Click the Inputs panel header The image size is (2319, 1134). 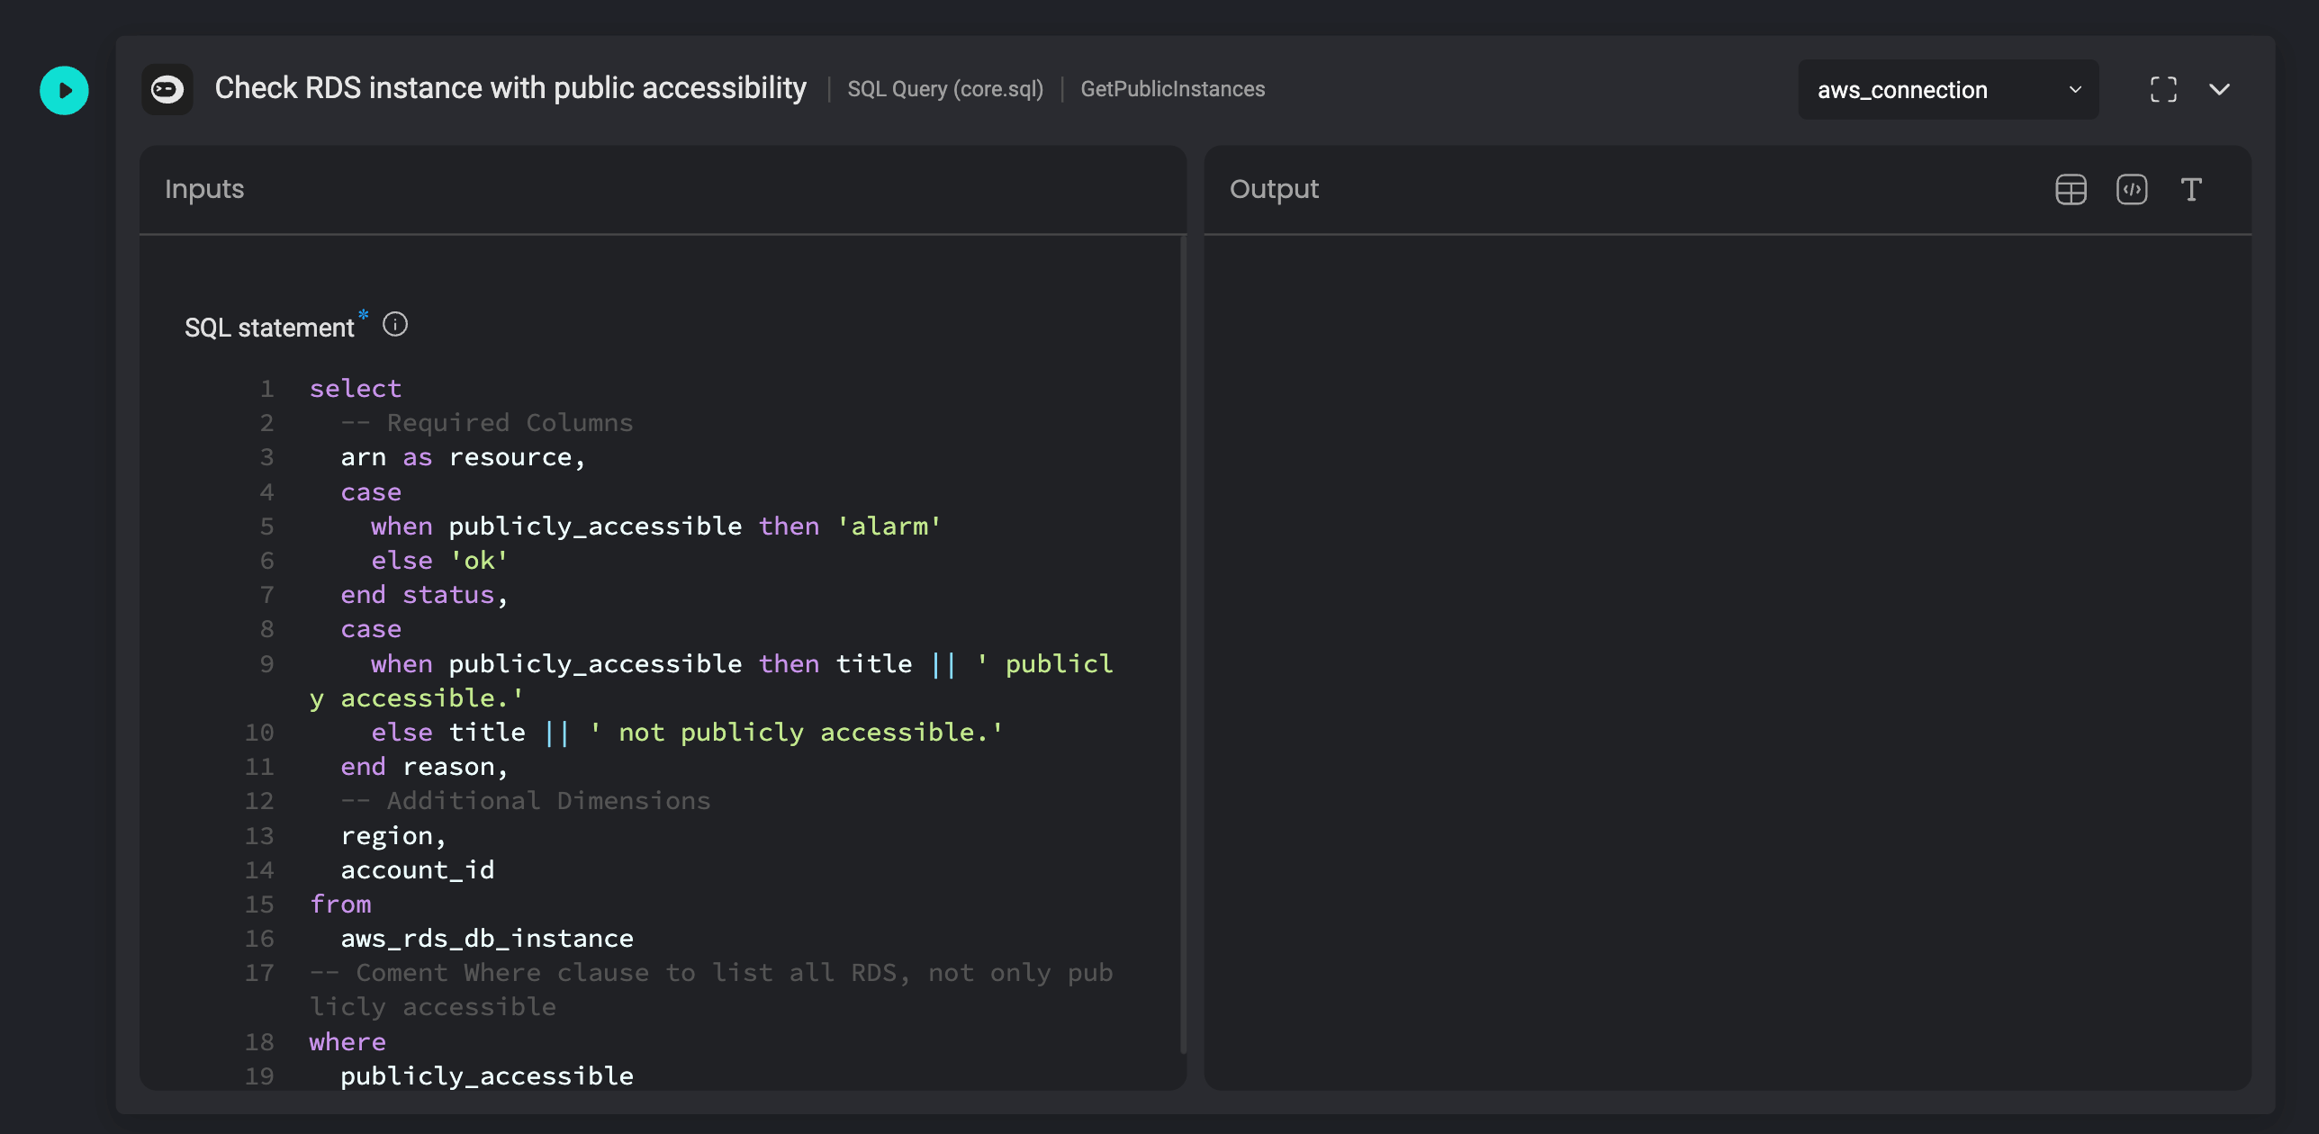point(663,190)
